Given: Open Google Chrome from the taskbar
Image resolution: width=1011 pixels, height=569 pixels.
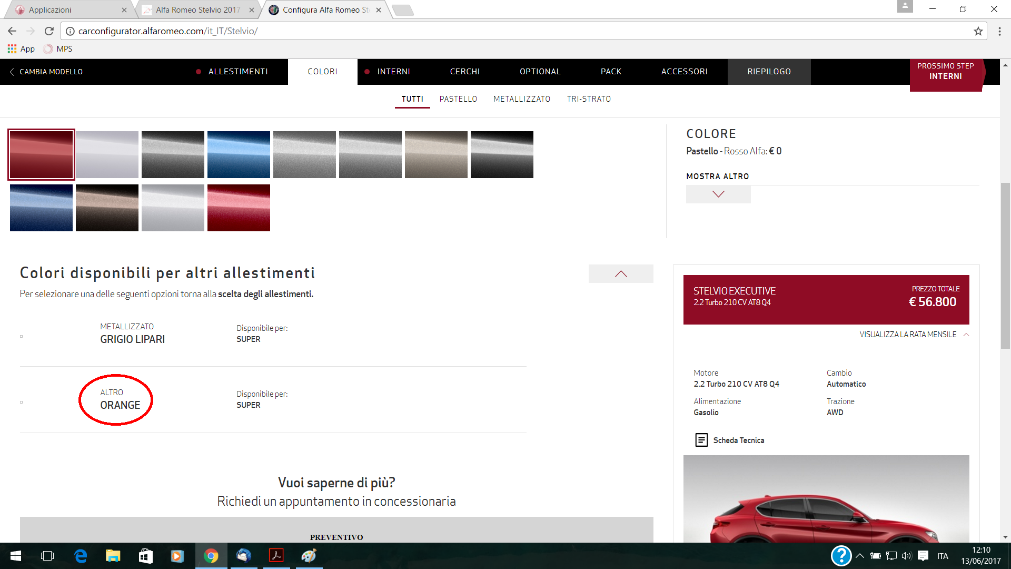Looking at the screenshot, I should 211,556.
